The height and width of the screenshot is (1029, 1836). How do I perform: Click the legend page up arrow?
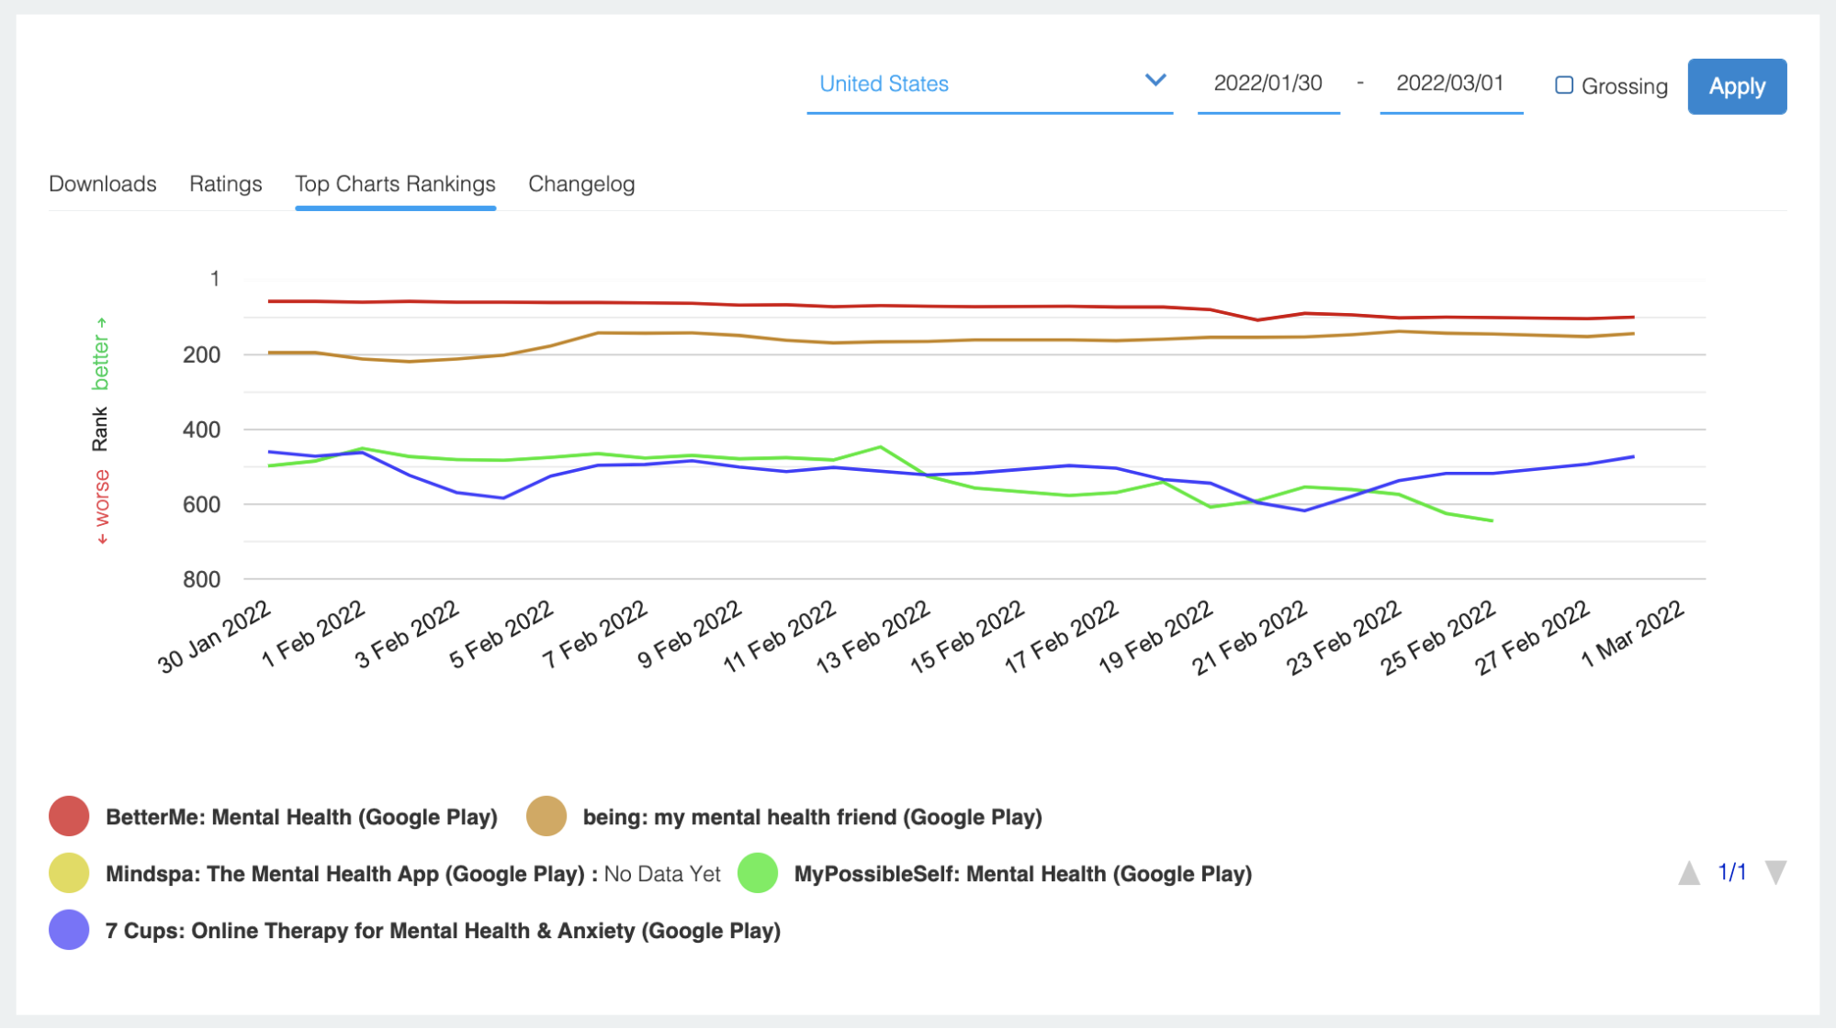point(1689,873)
